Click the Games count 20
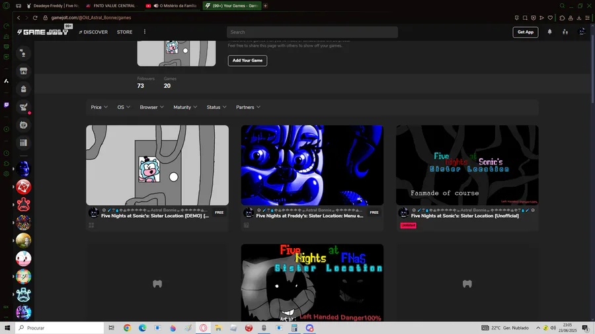 [x=167, y=86]
